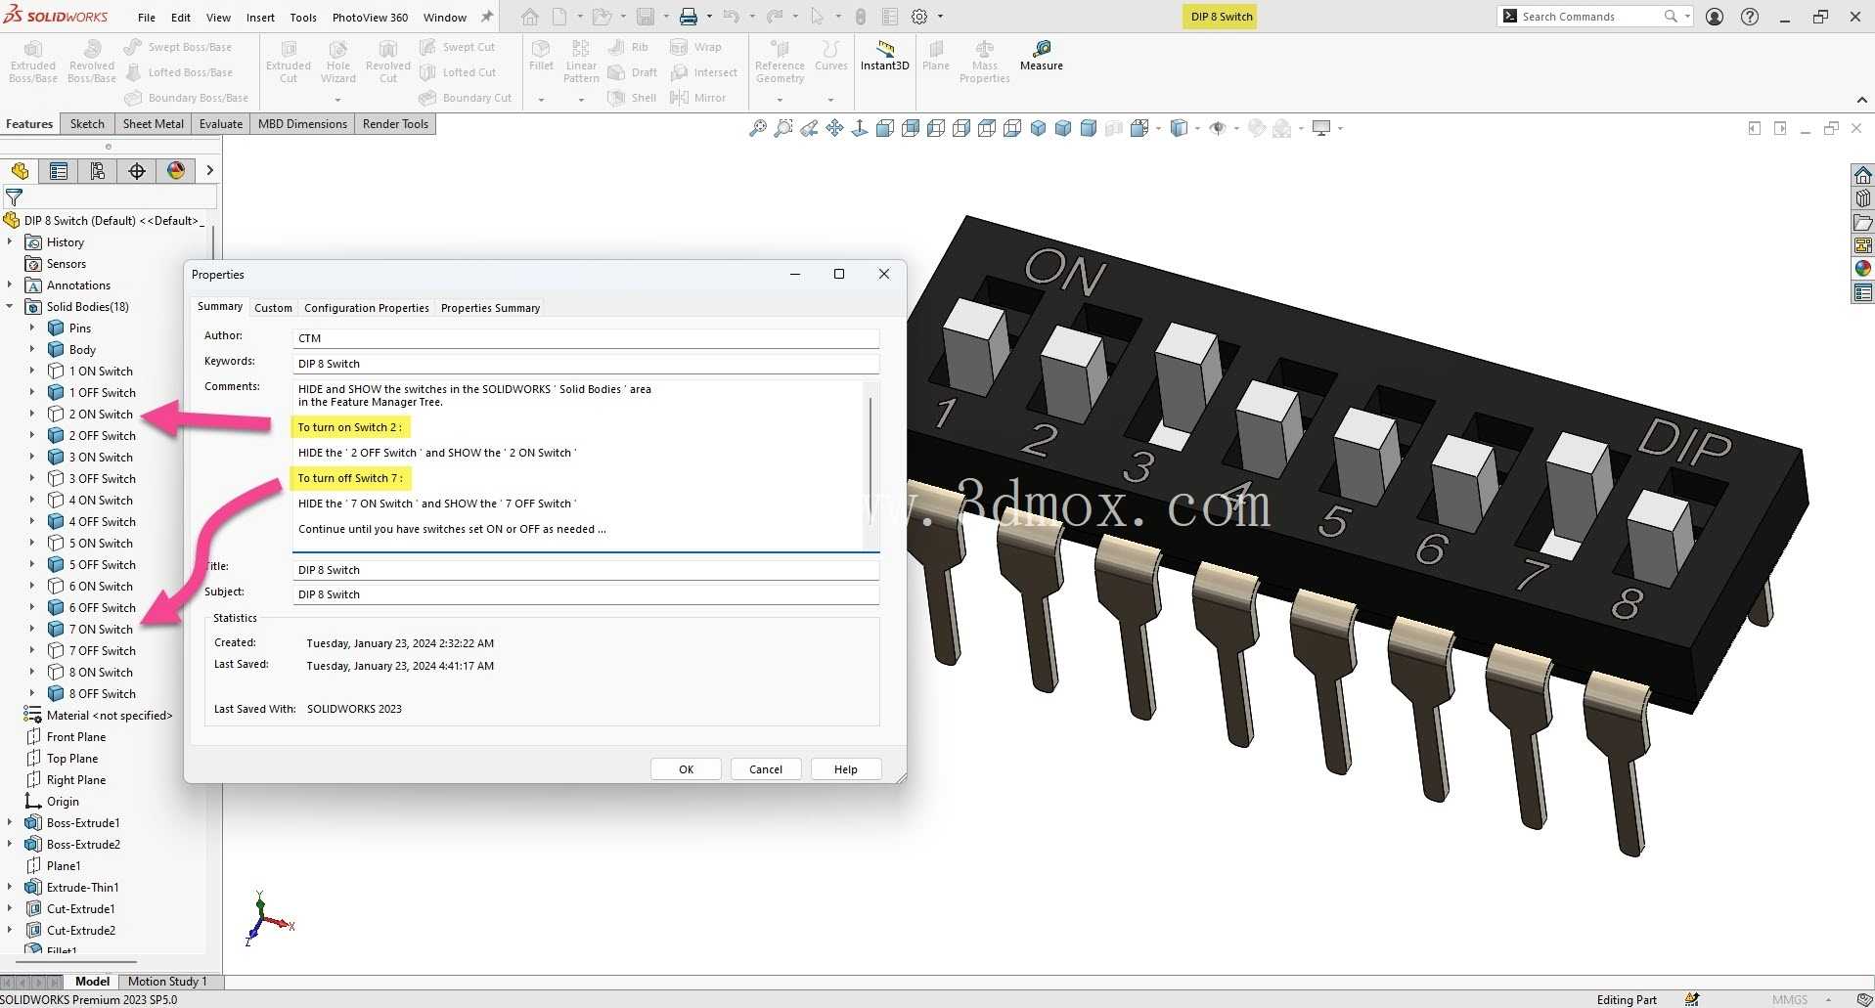The image size is (1875, 1008).
Task: Select the Revolved Boss/Base tool
Action: pos(92,62)
